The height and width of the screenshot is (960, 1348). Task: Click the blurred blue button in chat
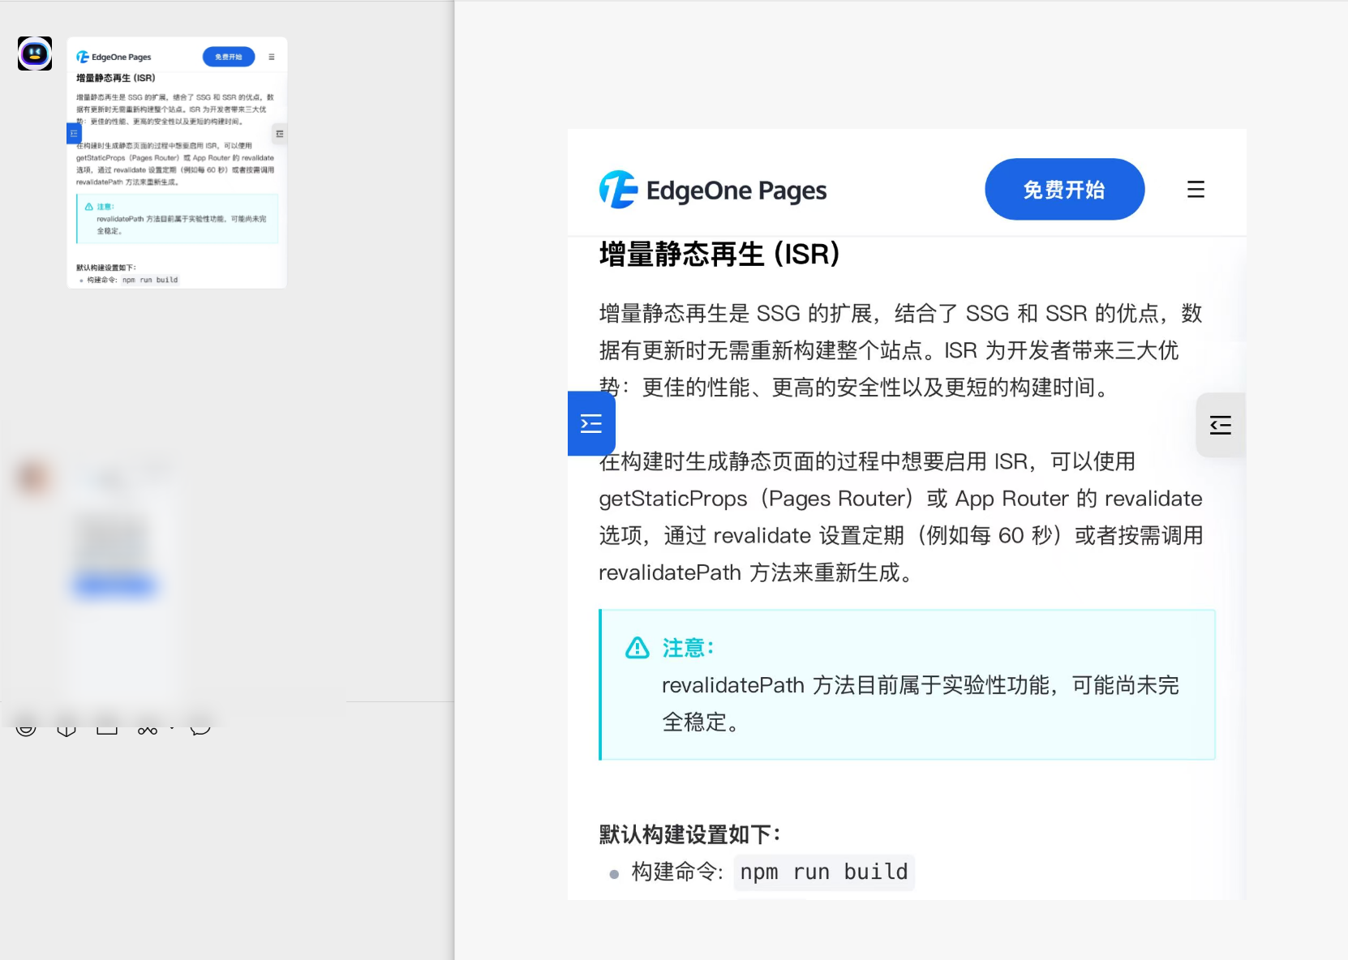tap(114, 585)
